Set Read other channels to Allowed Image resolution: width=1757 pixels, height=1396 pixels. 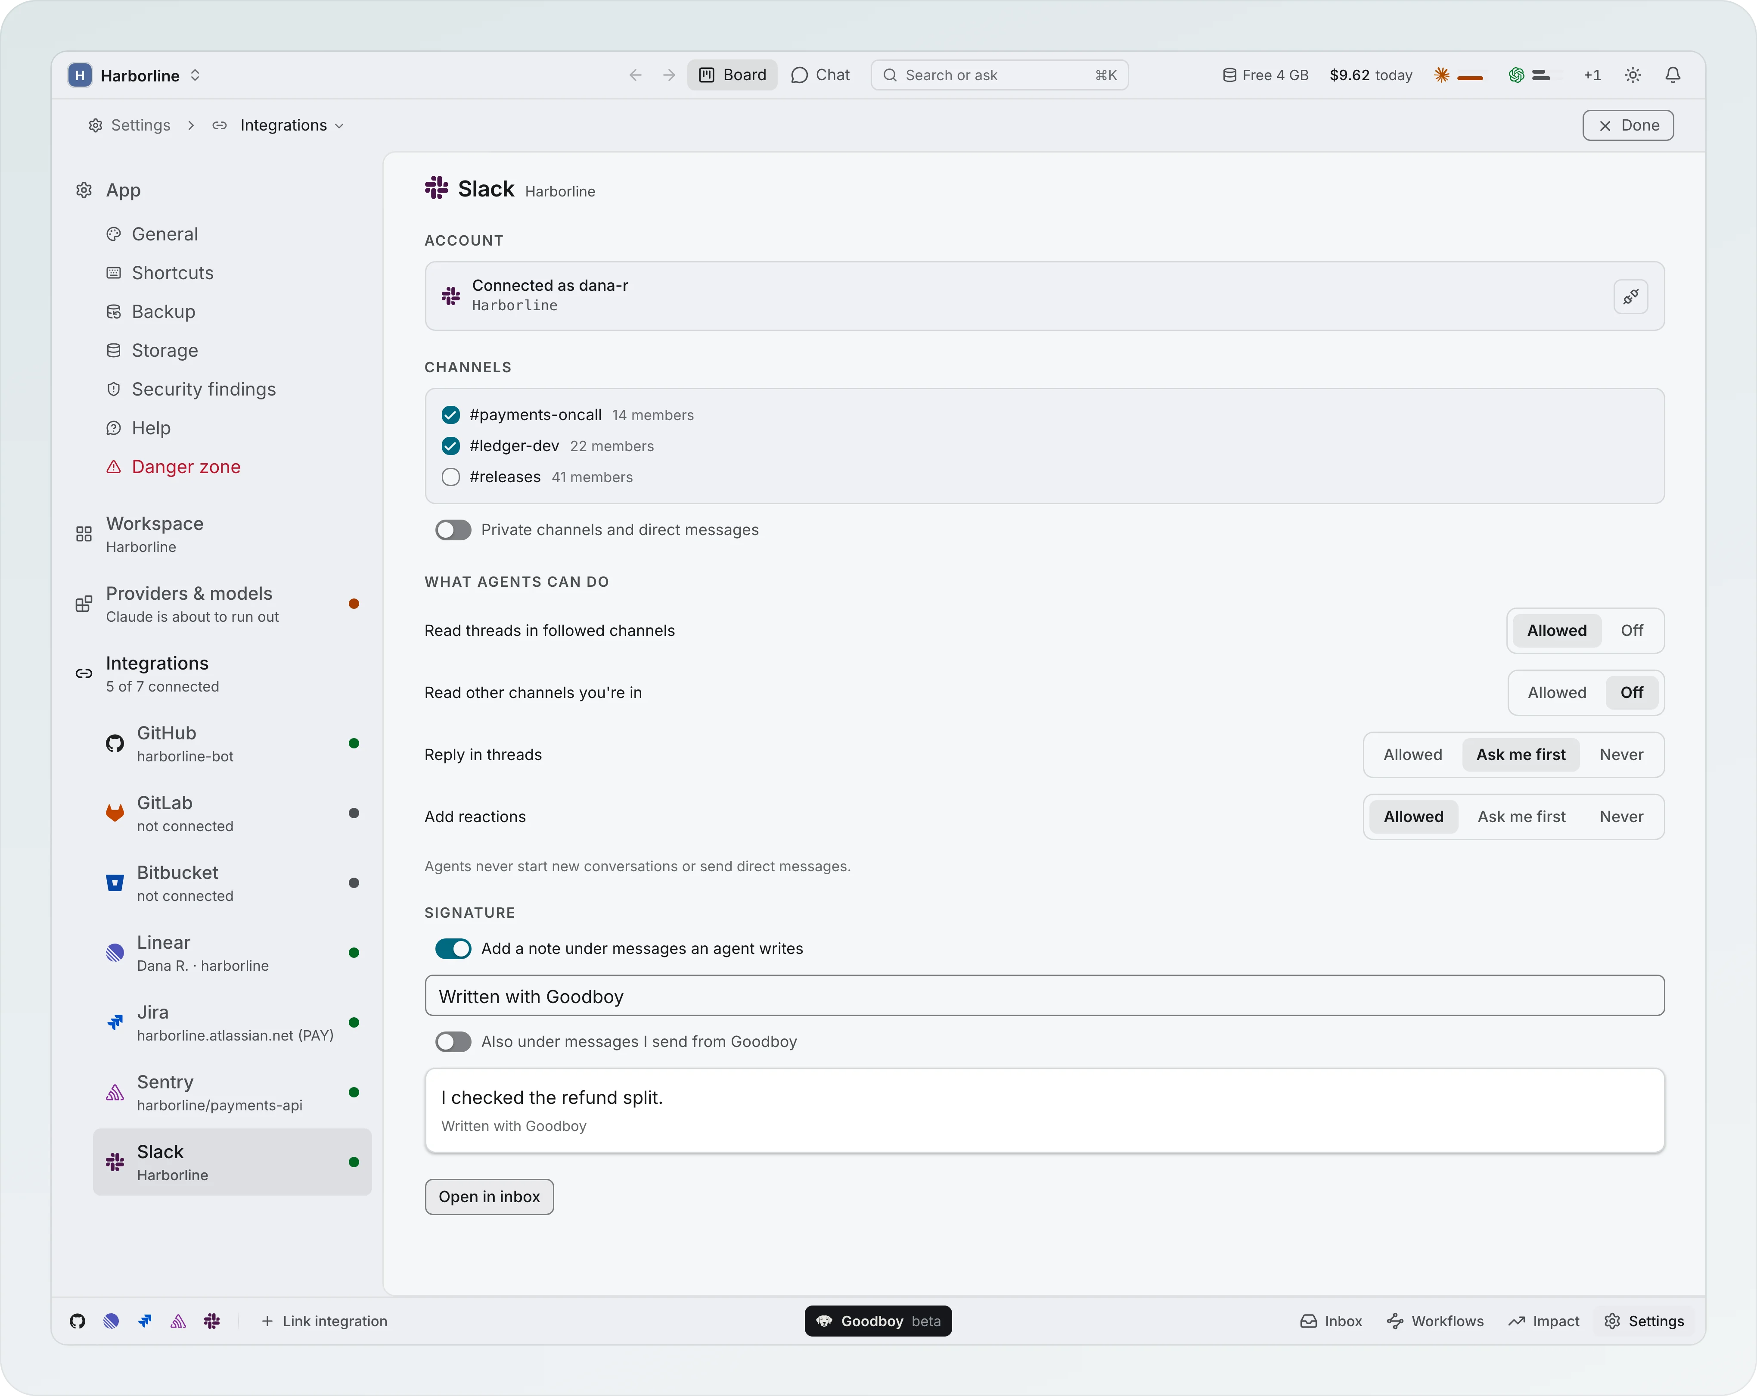click(x=1556, y=692)
